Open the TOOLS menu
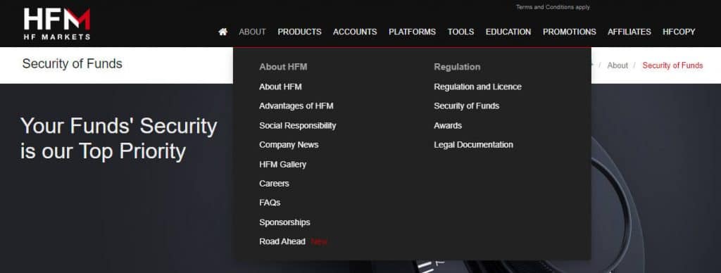The width and height of the screenshot is (721, 273). point(460,32)
